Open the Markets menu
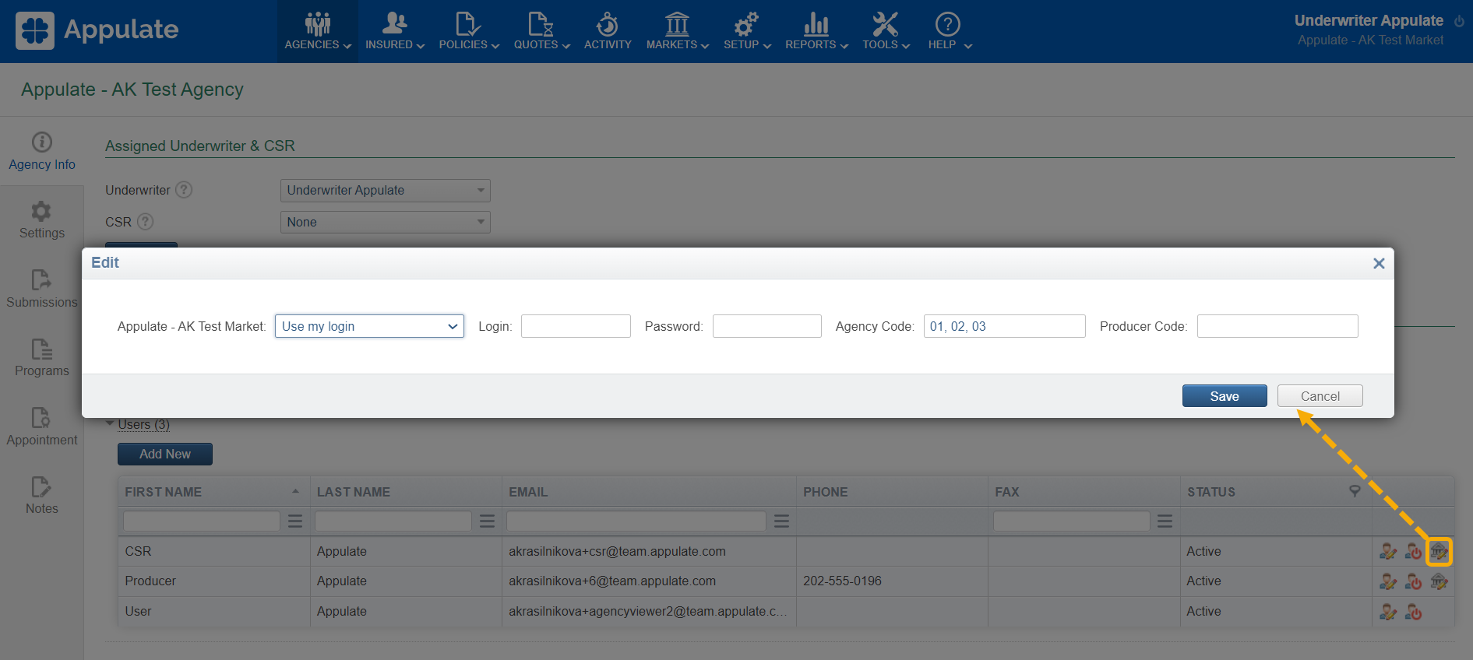 point(677,31)
